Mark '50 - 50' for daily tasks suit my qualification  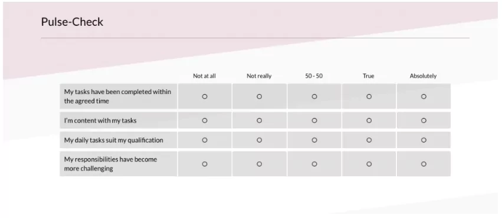point(314,140)
